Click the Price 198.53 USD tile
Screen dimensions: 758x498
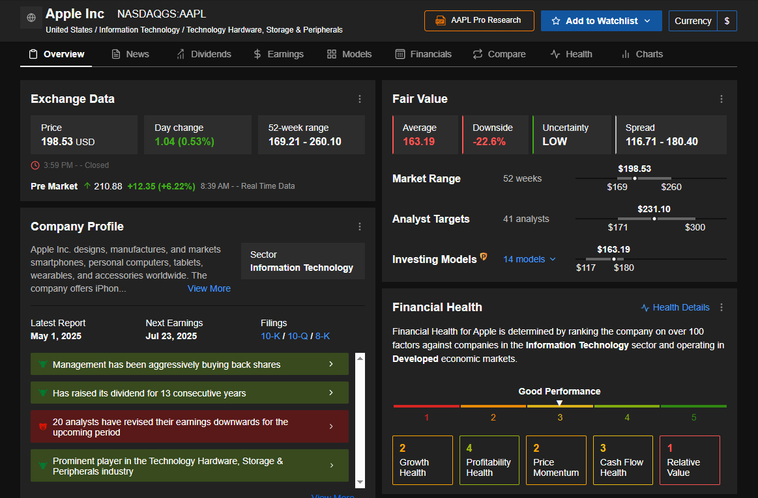pos(84,135)
